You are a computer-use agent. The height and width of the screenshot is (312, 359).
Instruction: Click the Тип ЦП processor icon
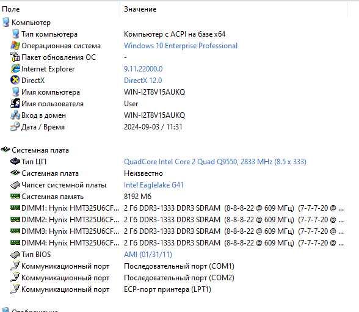(15, 162)
